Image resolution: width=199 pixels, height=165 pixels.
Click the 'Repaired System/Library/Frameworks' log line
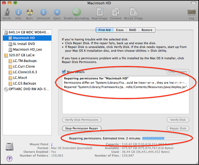coord(126,87)
